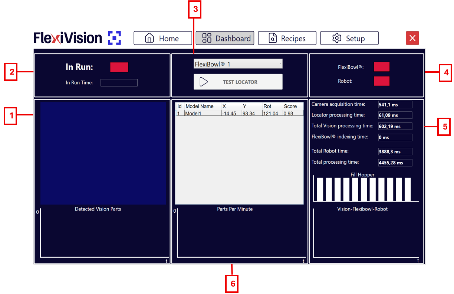Viewport: 454px width, 294px height.
Task: Click the camera acquisition time field 541,1 ms
Action: (x=395, y=105)
